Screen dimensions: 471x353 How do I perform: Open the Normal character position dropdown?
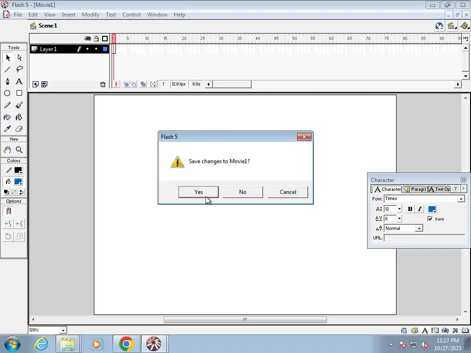(x=419, y=228)
